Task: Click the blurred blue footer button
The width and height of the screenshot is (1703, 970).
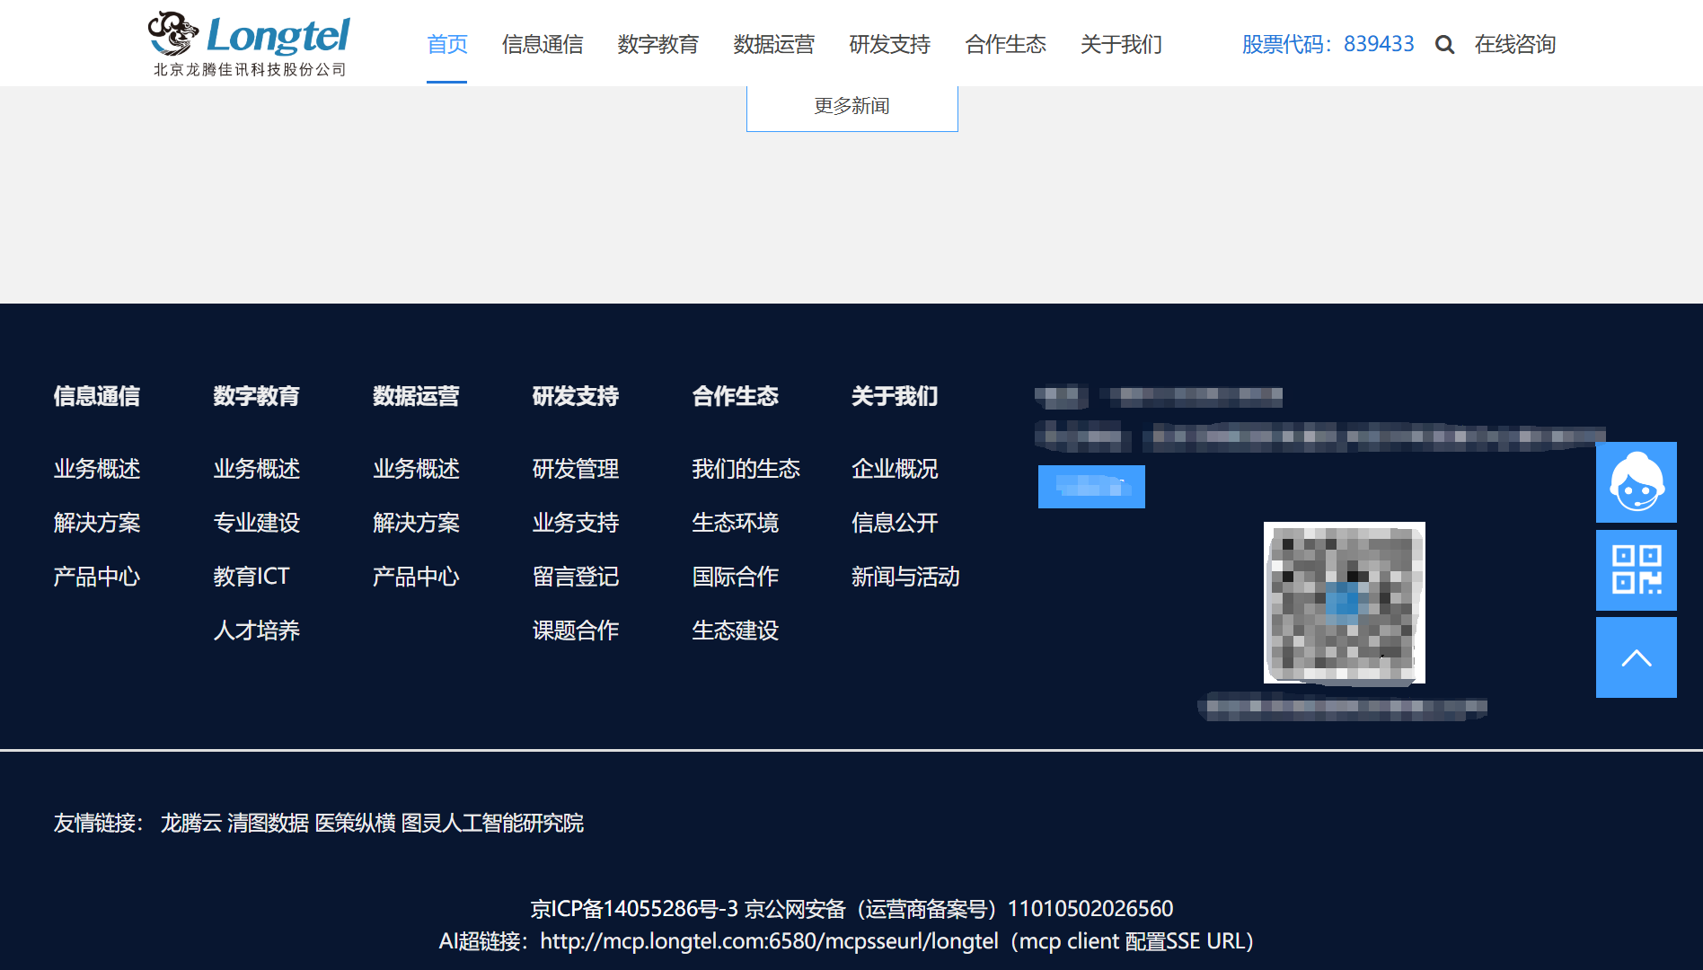Action: point(1091,487)
